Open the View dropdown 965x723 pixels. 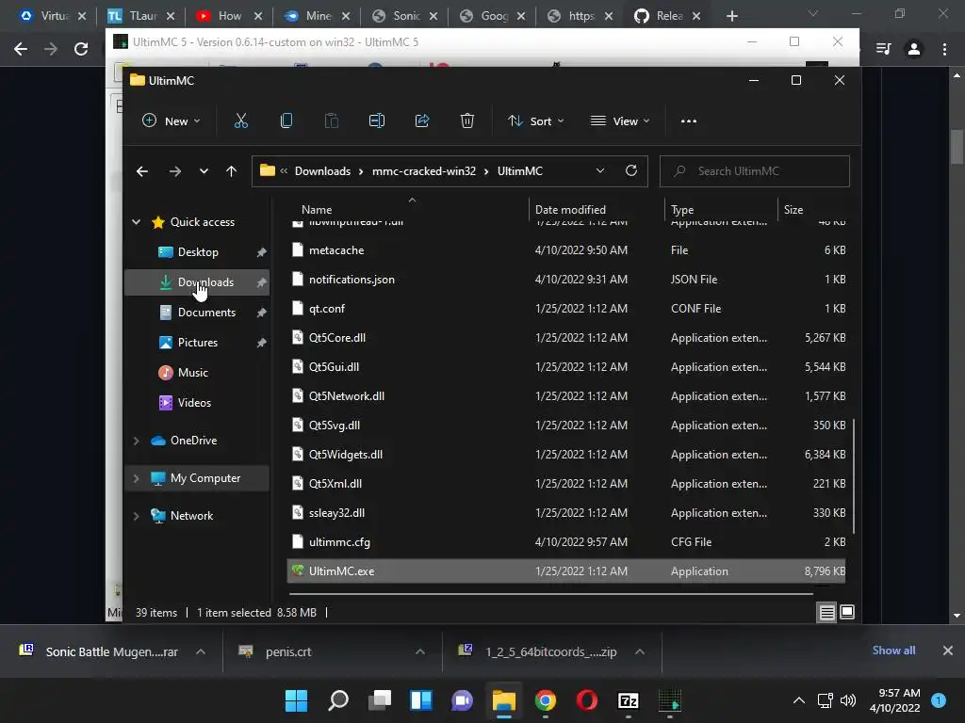point(620,121)
